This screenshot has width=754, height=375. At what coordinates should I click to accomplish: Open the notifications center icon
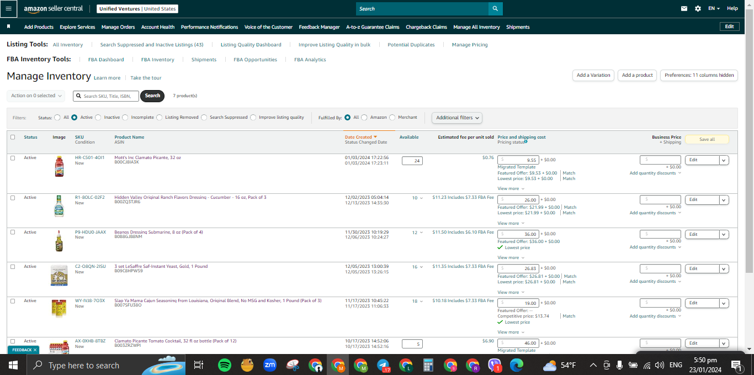tap(736, 365)
